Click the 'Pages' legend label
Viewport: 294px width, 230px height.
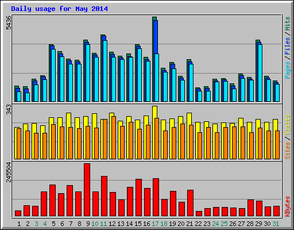coord(288,70)
